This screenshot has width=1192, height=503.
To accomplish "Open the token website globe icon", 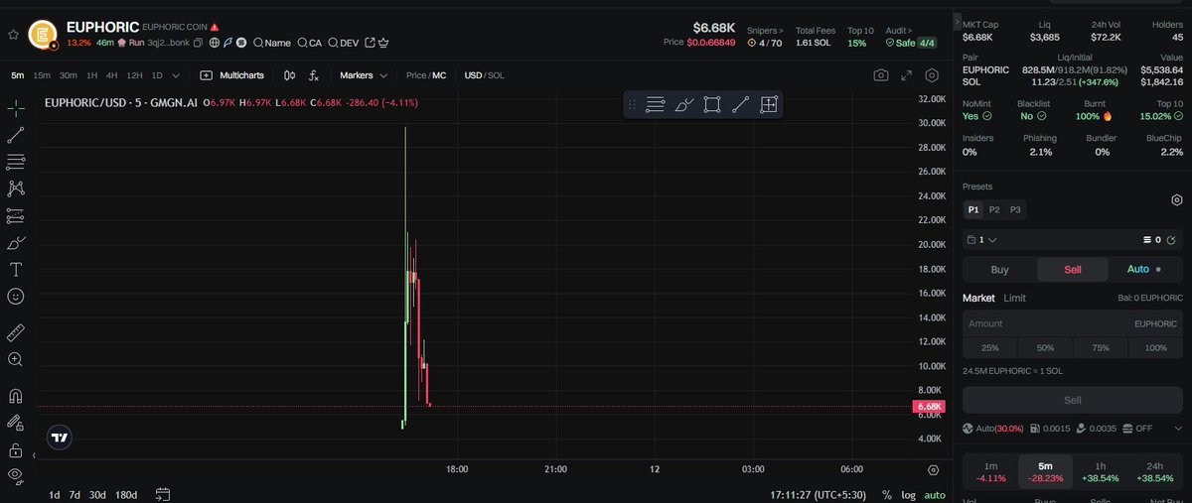I will [215, 44].
